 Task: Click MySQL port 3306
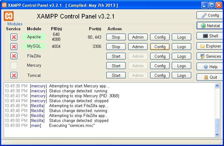pos(97,46)
